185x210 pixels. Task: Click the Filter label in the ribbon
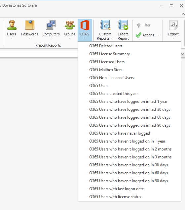tap(146, 25)
